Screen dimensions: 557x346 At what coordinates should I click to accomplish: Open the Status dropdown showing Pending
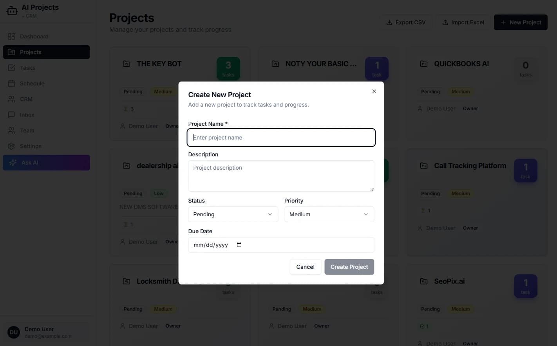click(233, 214)
